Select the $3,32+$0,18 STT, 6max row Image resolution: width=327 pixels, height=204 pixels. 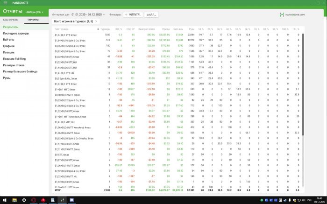click(x=177, y=56)
